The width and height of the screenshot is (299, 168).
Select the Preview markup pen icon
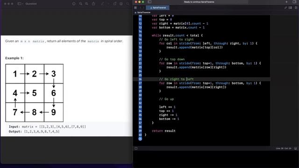[103, 4]
